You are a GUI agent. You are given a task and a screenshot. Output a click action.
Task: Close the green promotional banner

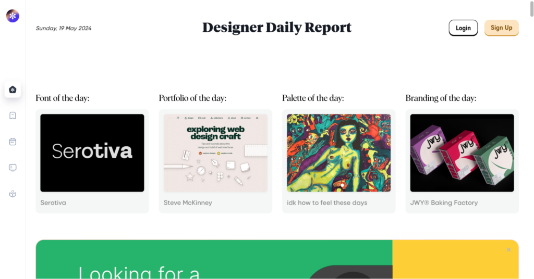508,250
